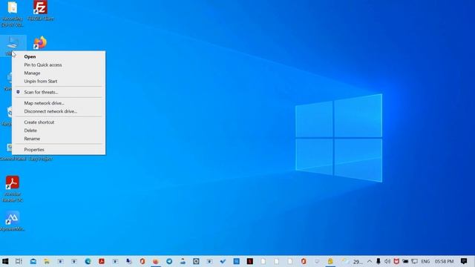Viewport: 475px width, 267px height.
Task: Open File Explorer from taskbar
Action: (x=47, y=261)
